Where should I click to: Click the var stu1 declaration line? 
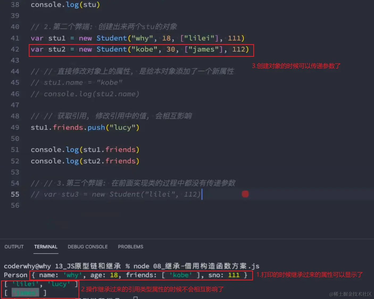(x=138, y=38)
